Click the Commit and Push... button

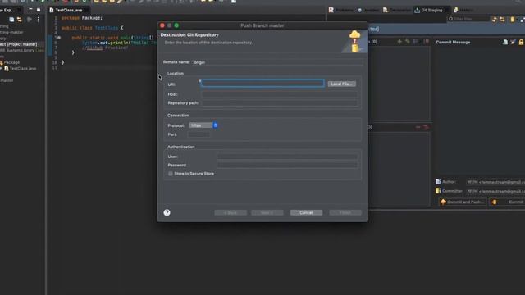click(462, 202)
